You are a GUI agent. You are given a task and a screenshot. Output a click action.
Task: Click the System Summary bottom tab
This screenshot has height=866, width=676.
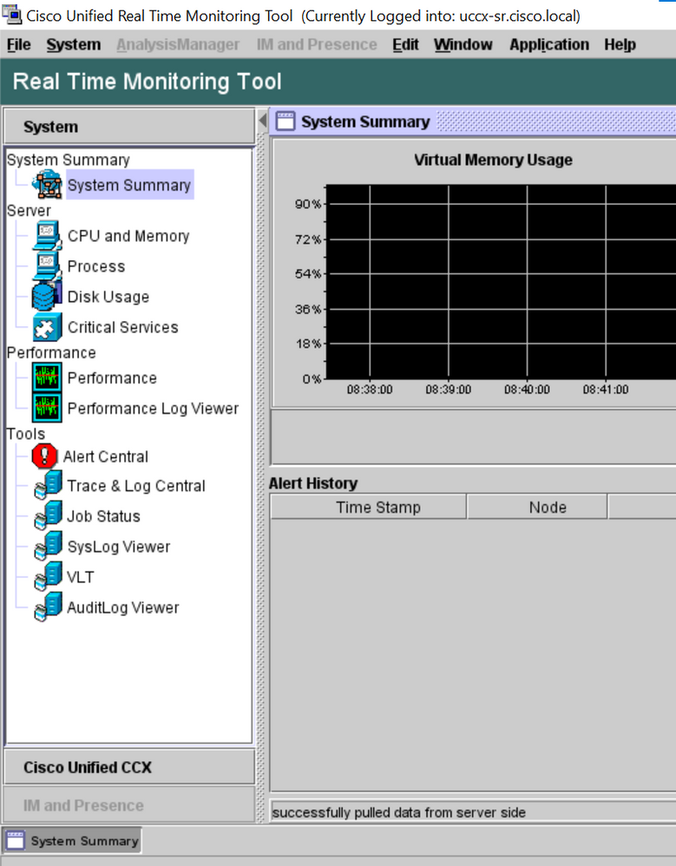coord(72,841)
